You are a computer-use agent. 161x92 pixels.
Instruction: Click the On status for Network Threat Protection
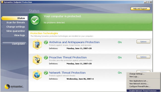120,73
